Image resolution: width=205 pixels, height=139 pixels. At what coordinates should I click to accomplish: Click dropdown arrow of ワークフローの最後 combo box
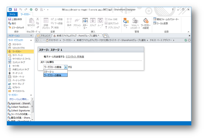(66, 67)
